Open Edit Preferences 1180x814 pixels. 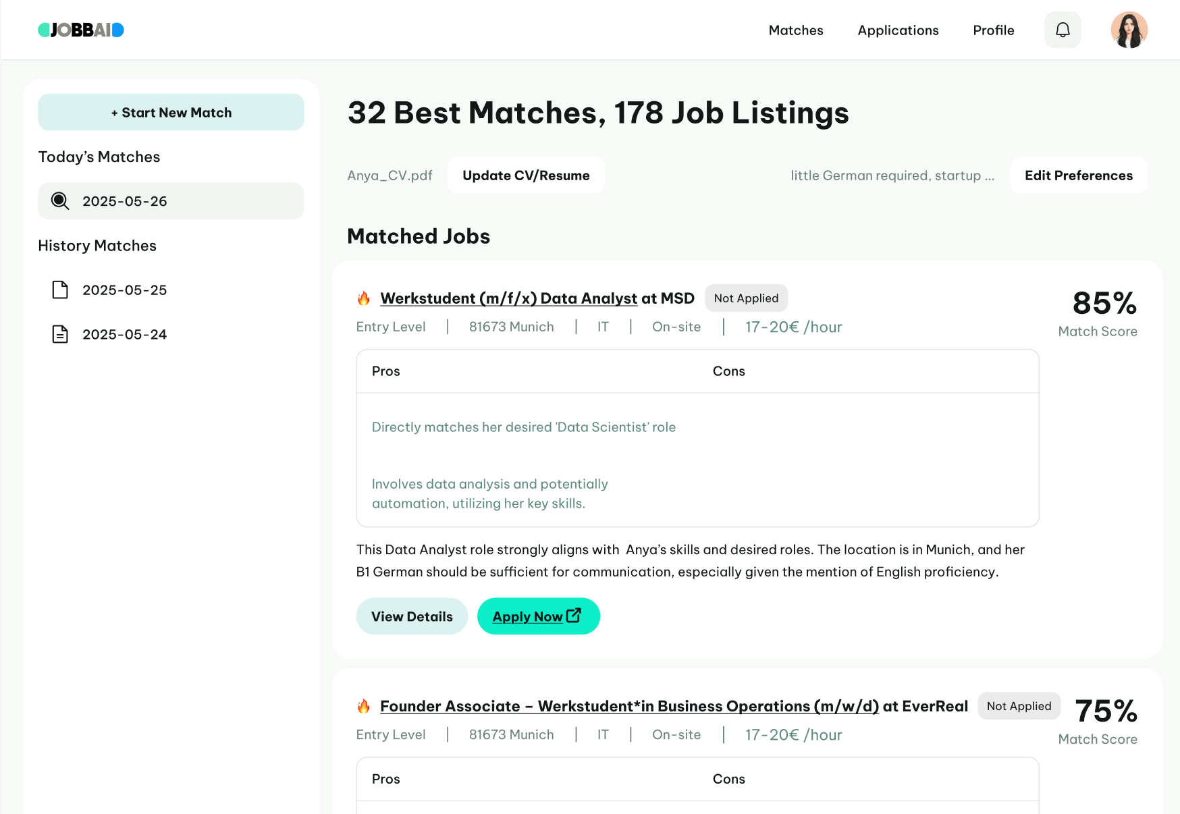(x=1078, y=175)
